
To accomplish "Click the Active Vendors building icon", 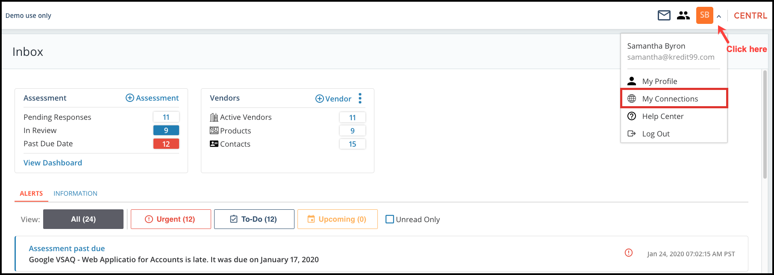I will [x=214, y=117].
